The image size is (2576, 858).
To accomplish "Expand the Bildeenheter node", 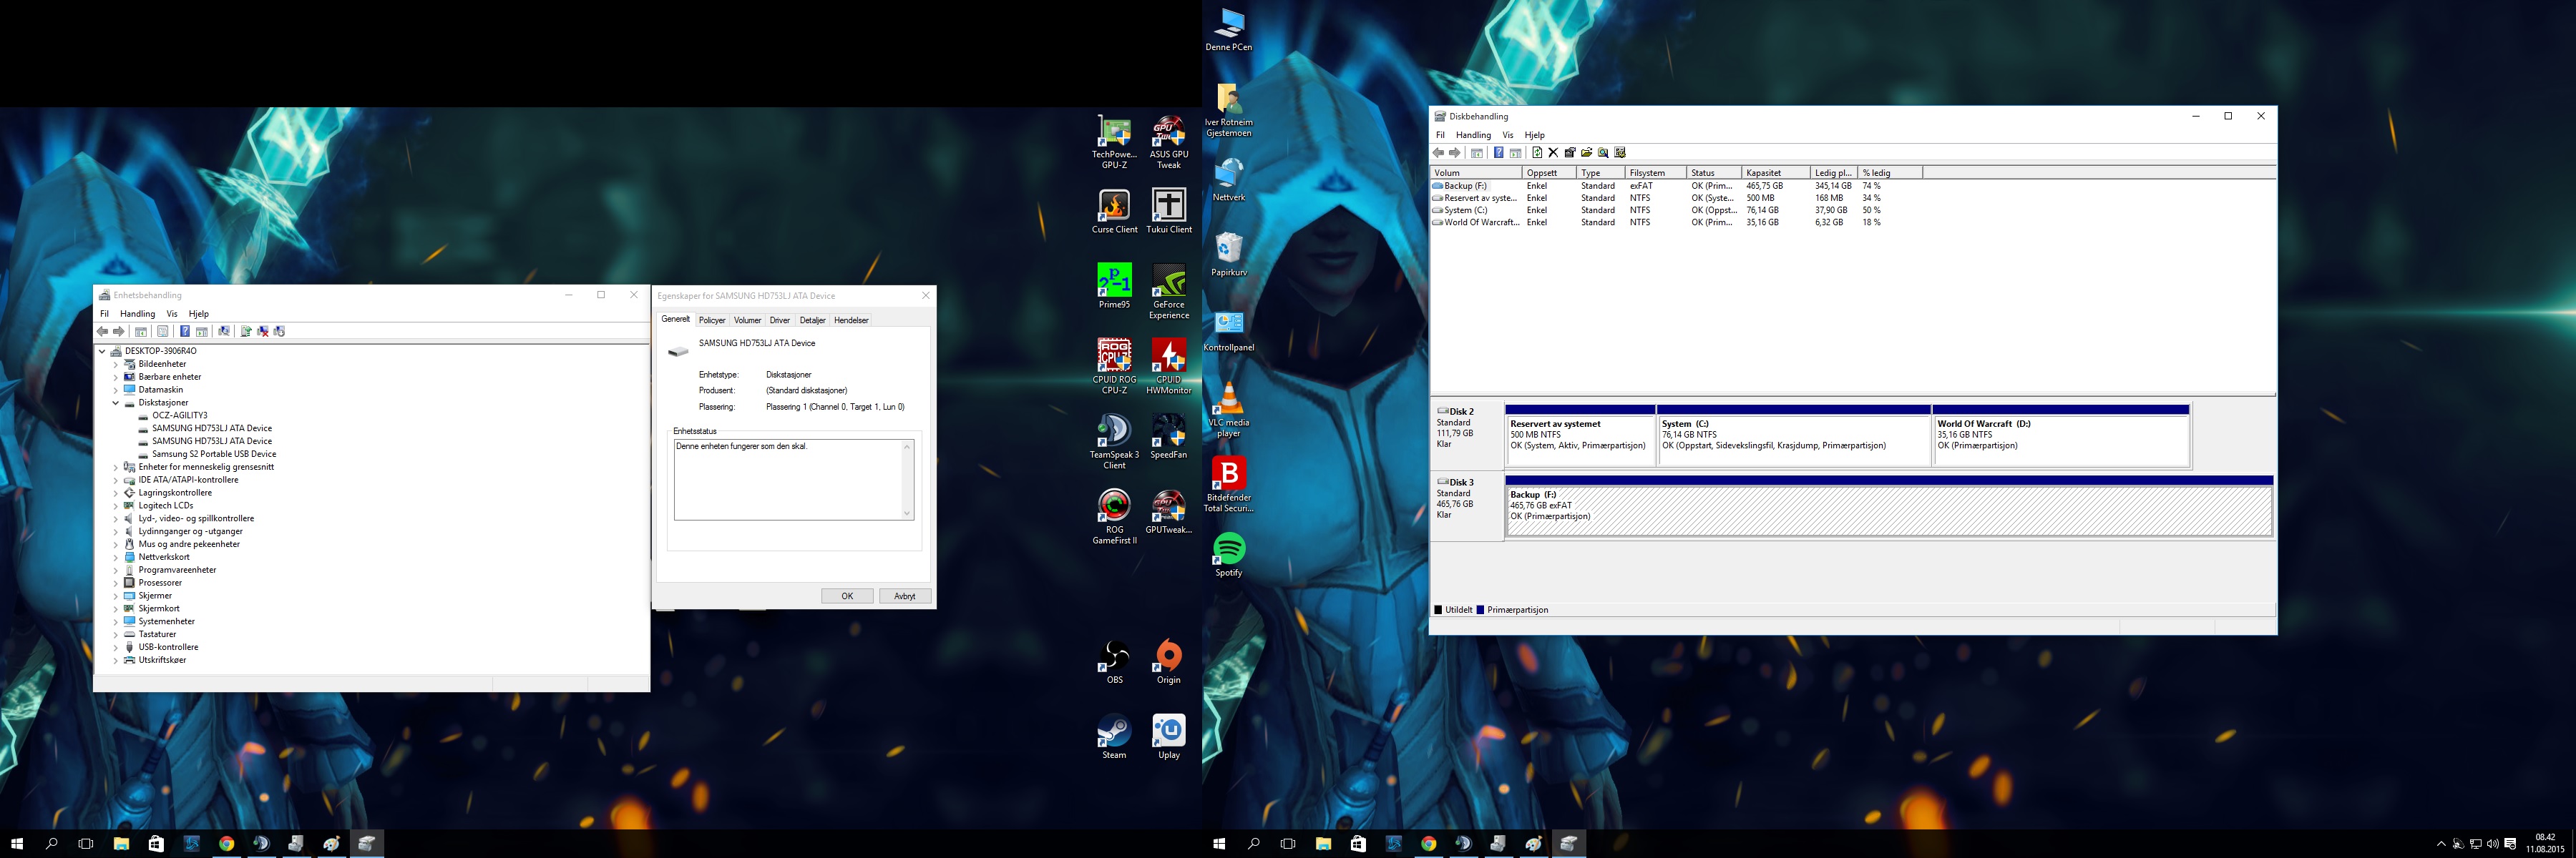I will tap(116, 365).
